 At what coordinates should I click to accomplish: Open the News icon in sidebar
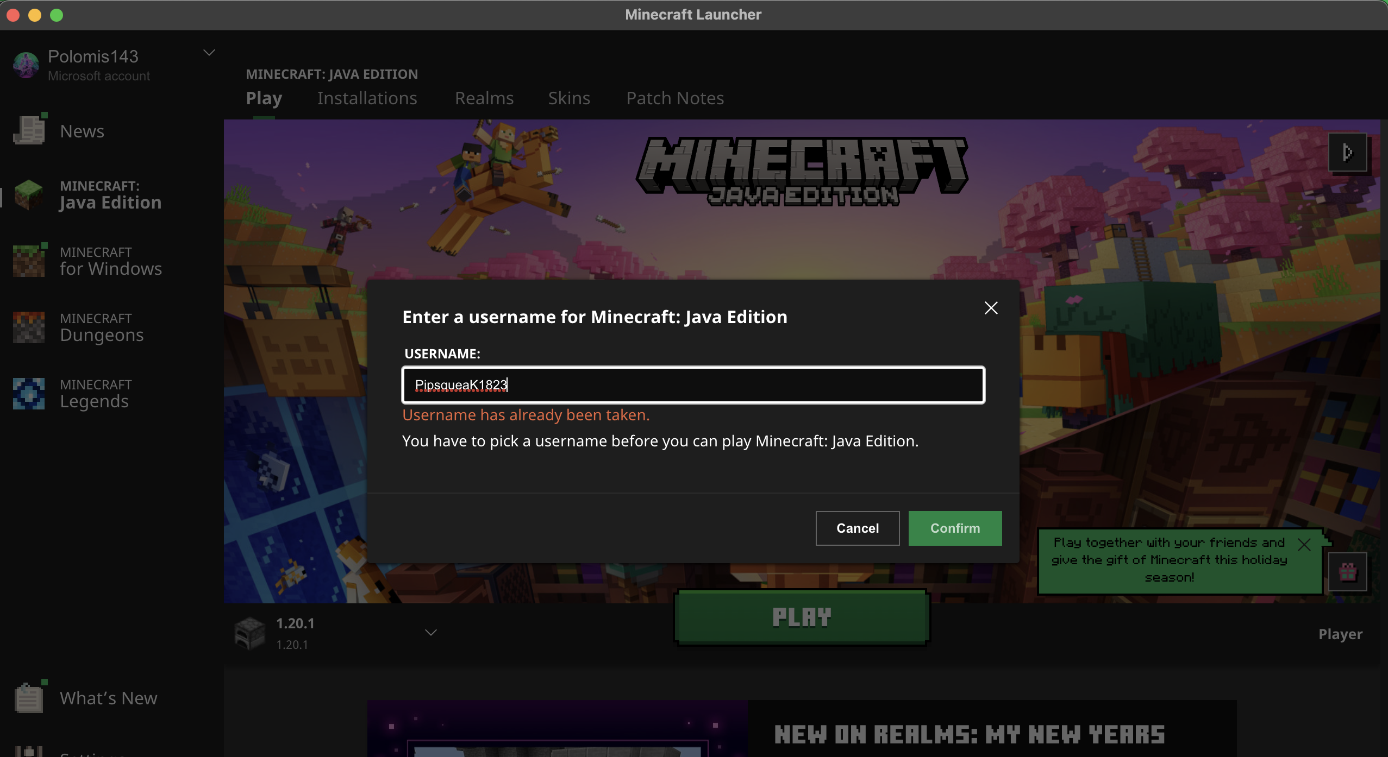tap(29, 130)
